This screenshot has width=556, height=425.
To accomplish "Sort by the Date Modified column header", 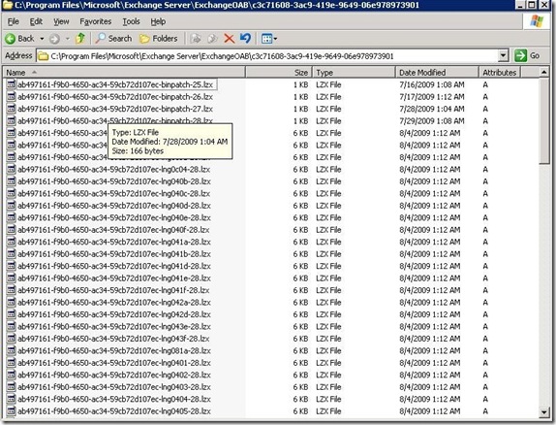I will click(437, 73).
